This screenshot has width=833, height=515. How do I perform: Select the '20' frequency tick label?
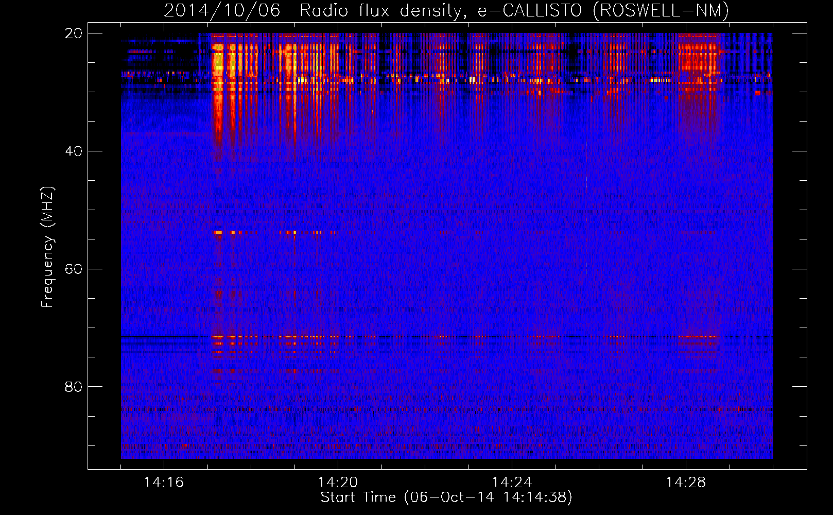tap(74, 33)
